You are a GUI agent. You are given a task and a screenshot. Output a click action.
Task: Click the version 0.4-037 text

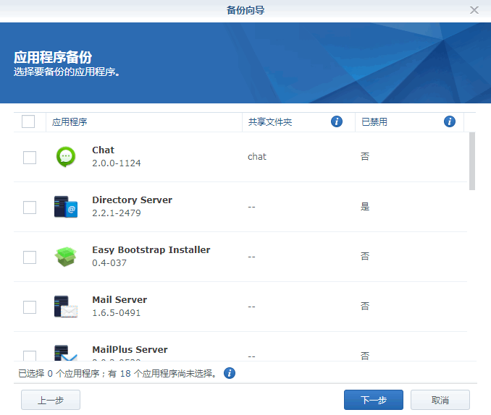(109, 263)
